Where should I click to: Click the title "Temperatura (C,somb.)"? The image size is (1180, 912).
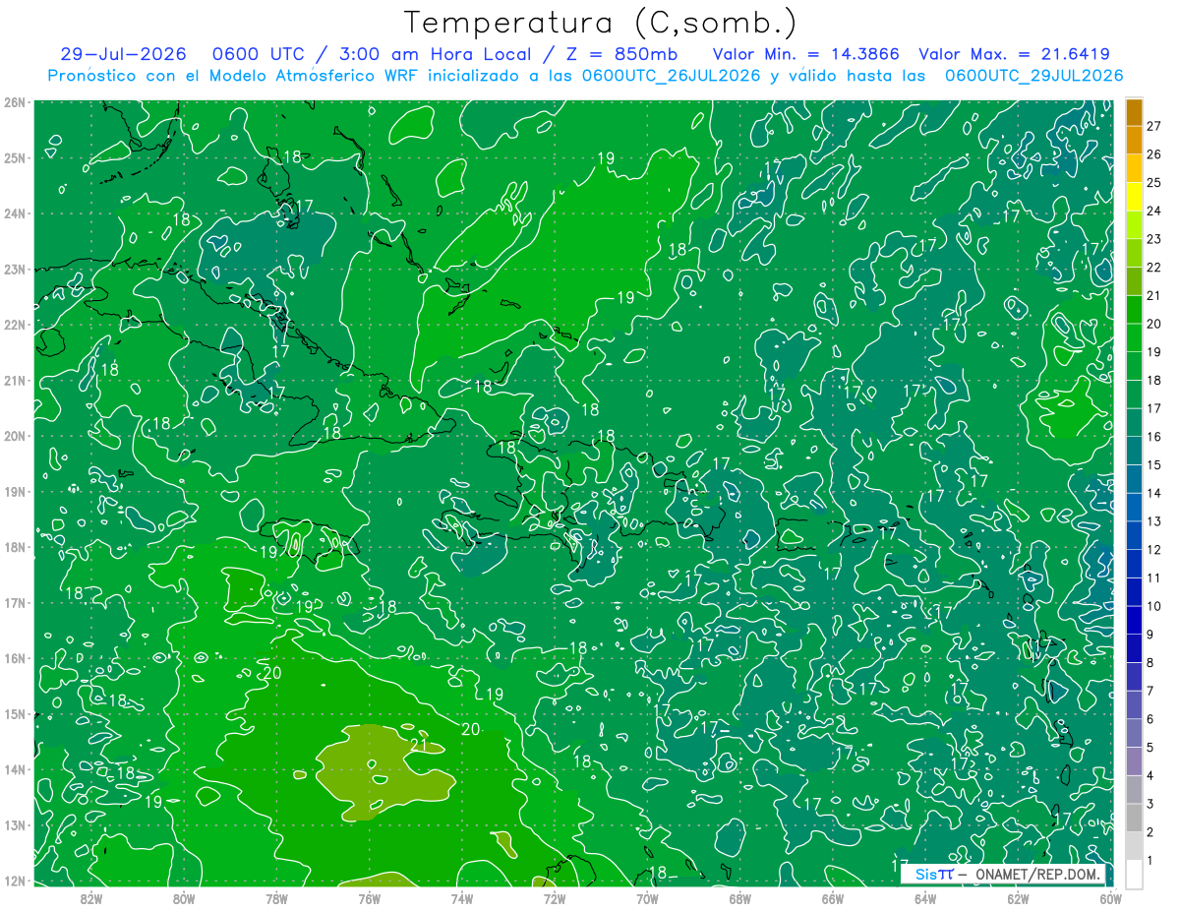[x=601, y=23]
